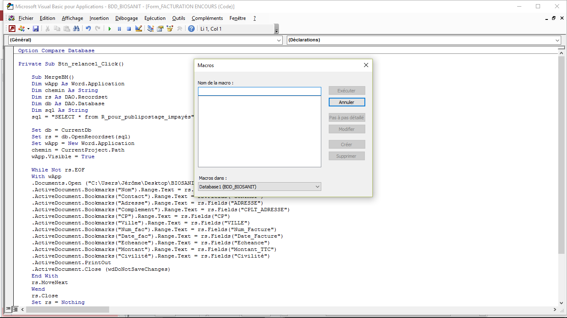
Task: Open Visual Basic Help question icon
Action: point(191,29)
